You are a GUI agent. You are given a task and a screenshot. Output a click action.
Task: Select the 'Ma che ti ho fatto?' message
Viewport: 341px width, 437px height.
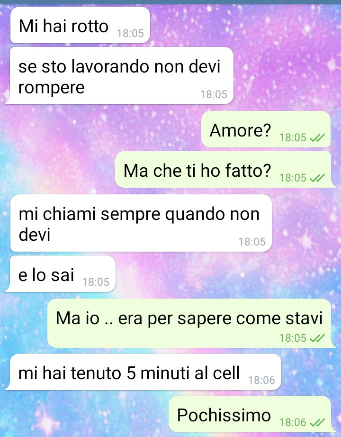pyautogui.click(x=225, y=170)
